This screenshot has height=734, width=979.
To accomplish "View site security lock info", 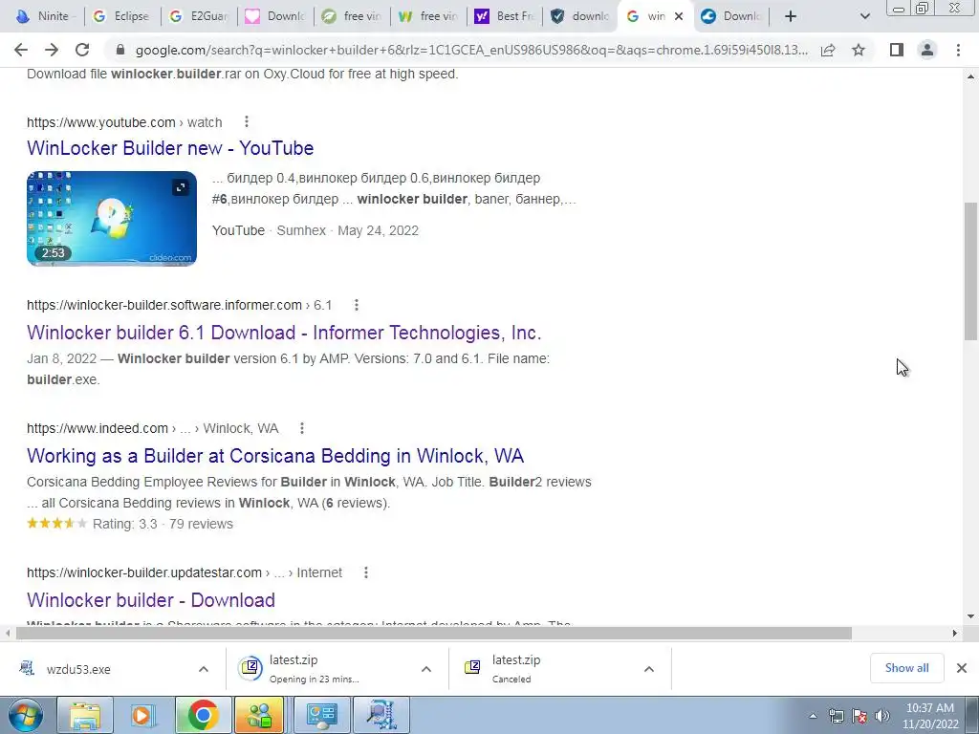I will pos(120,50).
